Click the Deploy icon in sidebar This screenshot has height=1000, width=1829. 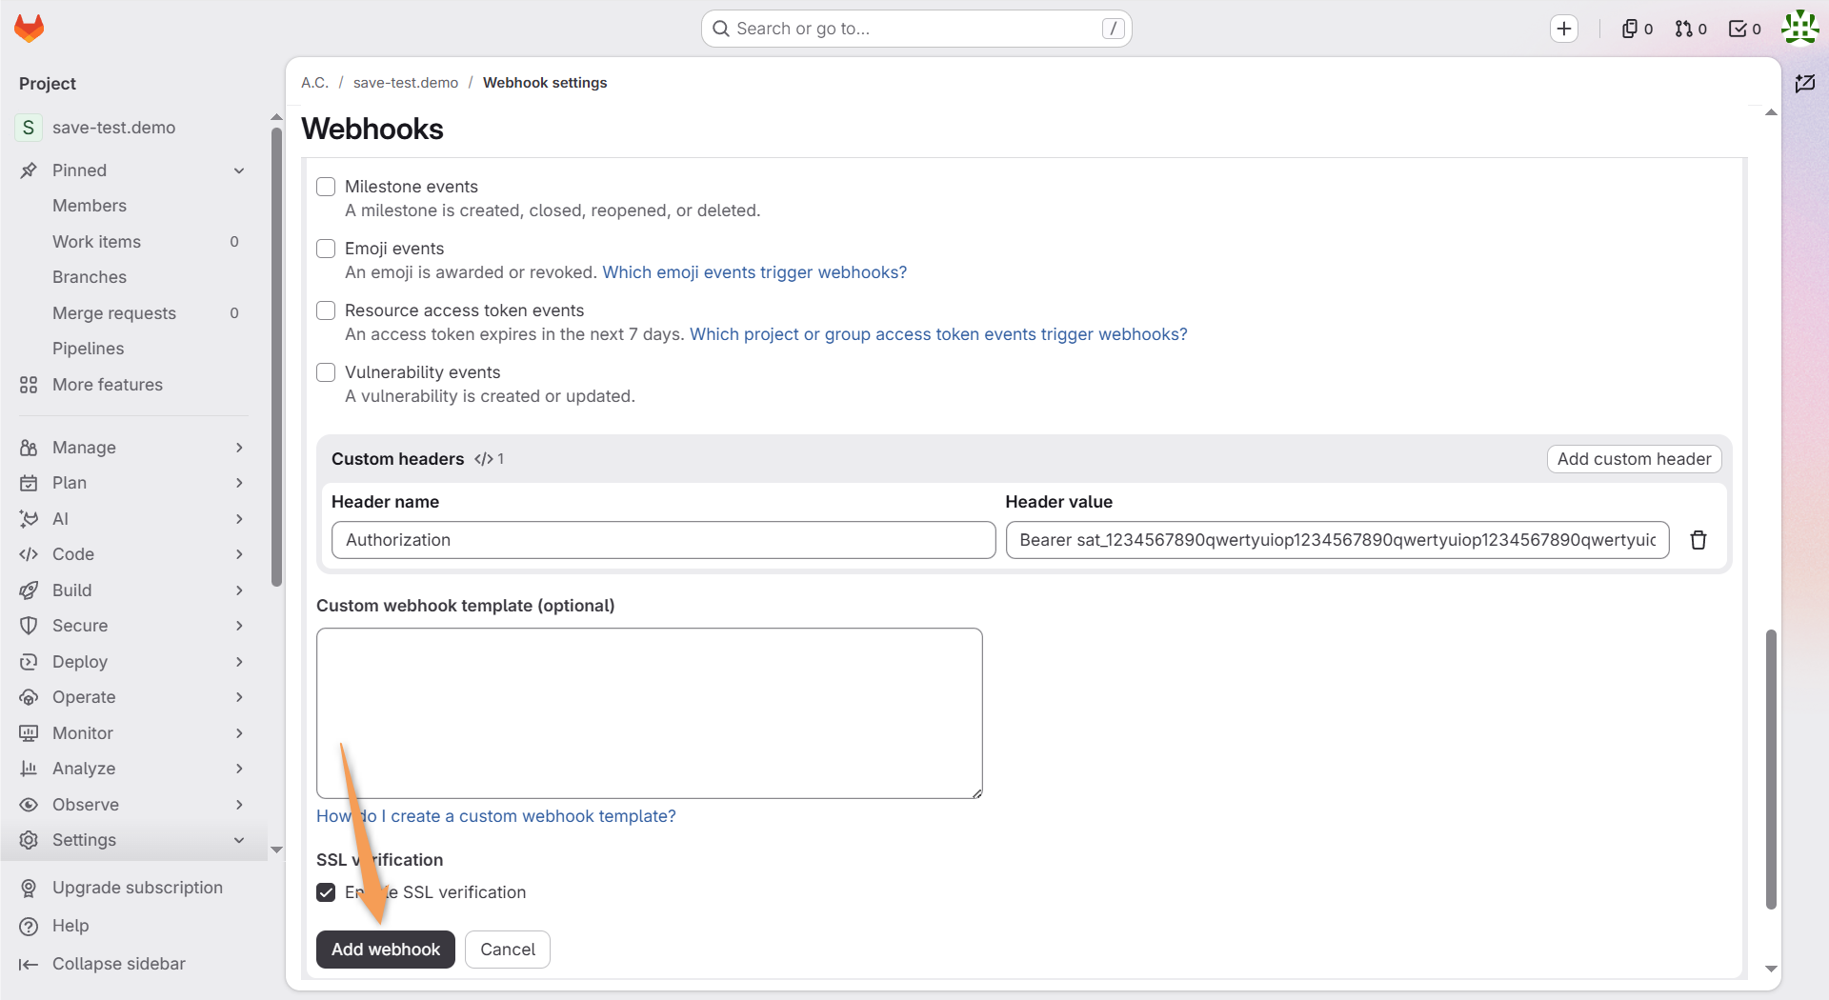click(29, 662)
